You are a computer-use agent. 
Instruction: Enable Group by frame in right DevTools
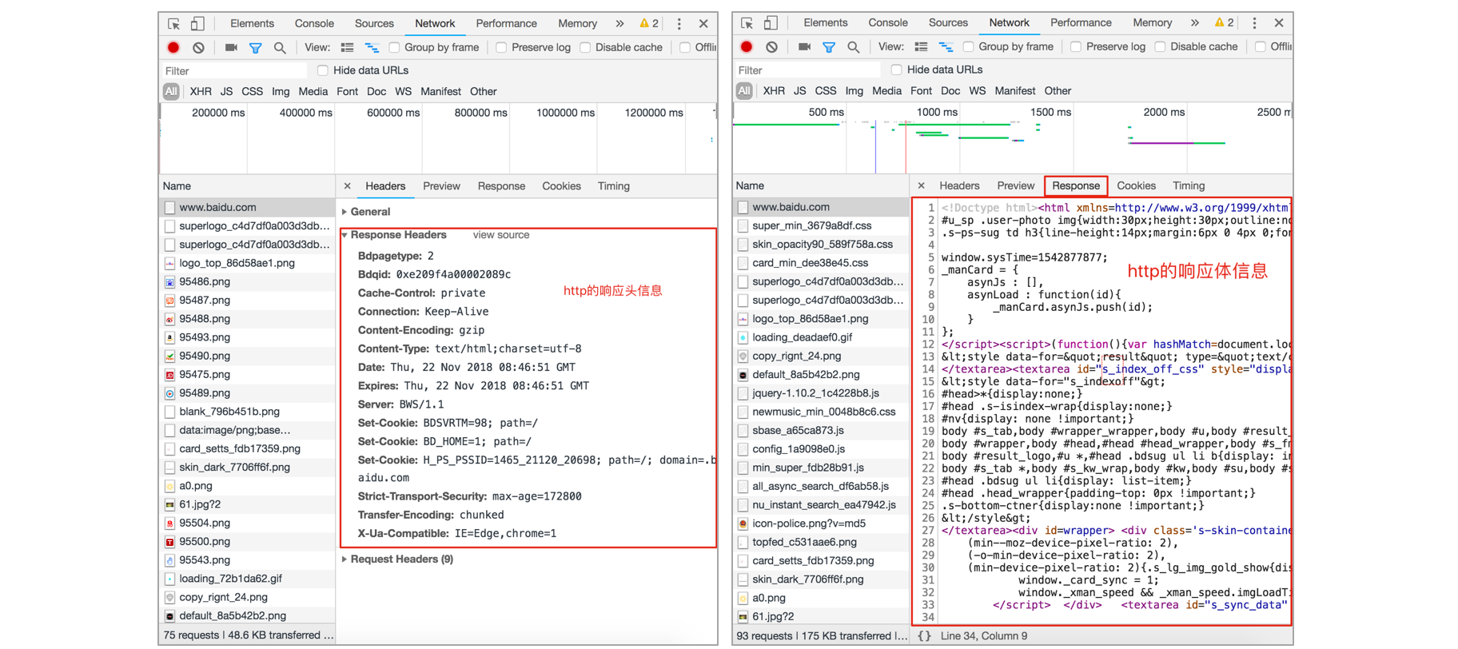[x=968, y=47]
